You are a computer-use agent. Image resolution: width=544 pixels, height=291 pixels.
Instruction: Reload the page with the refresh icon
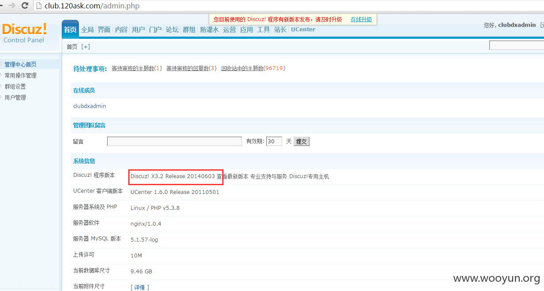(25, 6)
